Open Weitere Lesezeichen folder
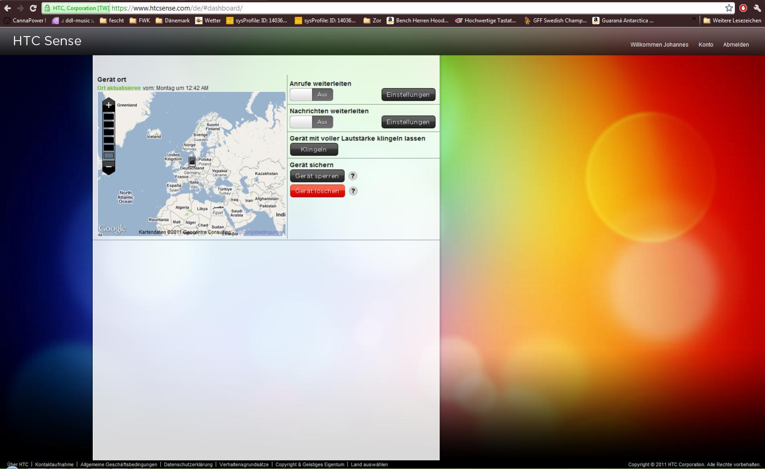The width and height of the screenshot is (765, 469). point(732,21)
